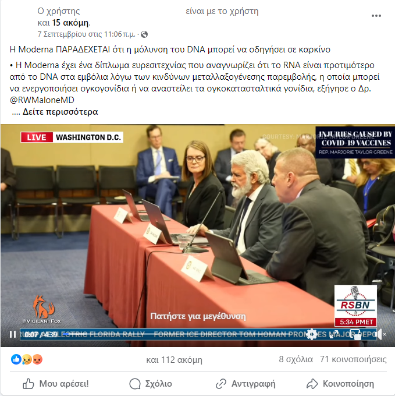Share post via Κοινοποίηση button

340,384
